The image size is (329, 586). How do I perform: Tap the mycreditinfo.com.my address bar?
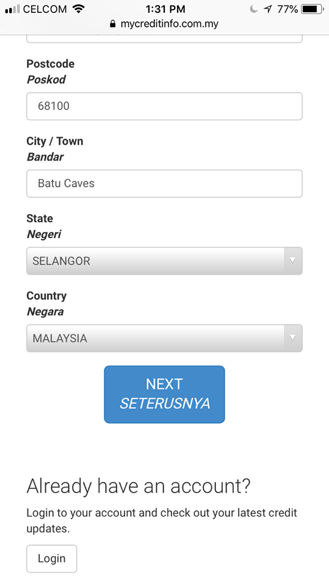tap(165, 24)
